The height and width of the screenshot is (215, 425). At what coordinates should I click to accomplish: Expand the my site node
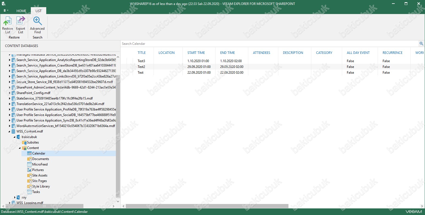[15, 197]
